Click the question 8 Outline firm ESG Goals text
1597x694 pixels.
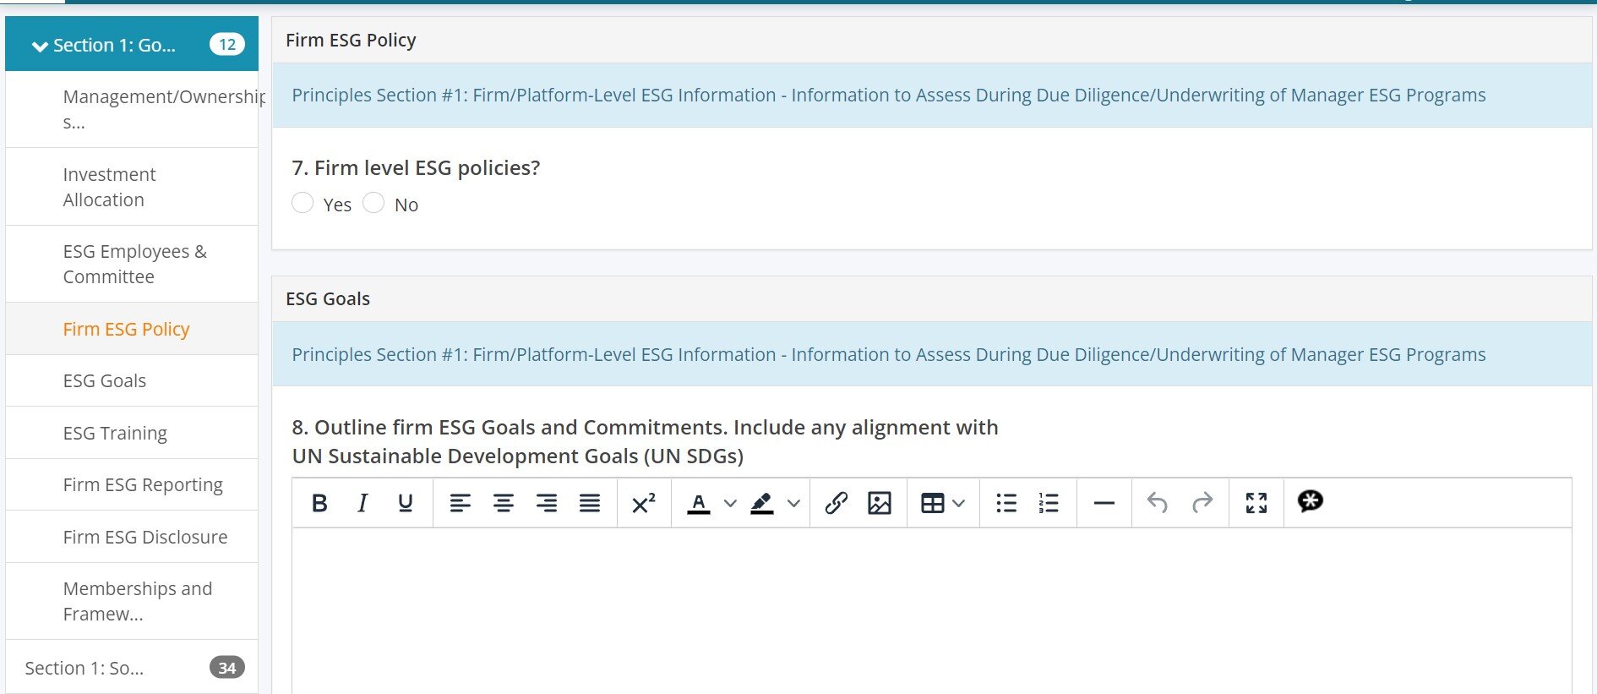(x=645, y=441)
